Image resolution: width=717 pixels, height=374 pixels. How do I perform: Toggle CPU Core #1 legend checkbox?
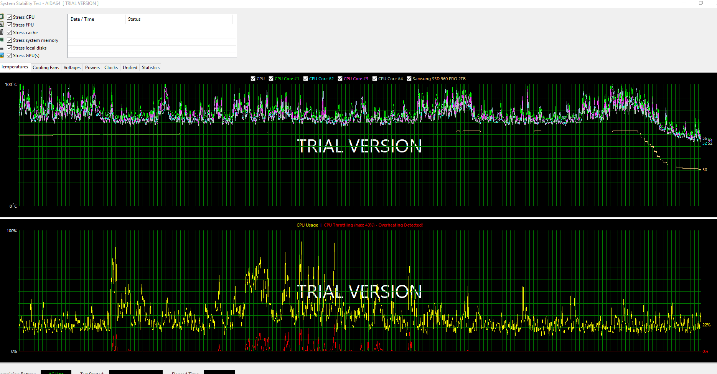click(271, 79)
